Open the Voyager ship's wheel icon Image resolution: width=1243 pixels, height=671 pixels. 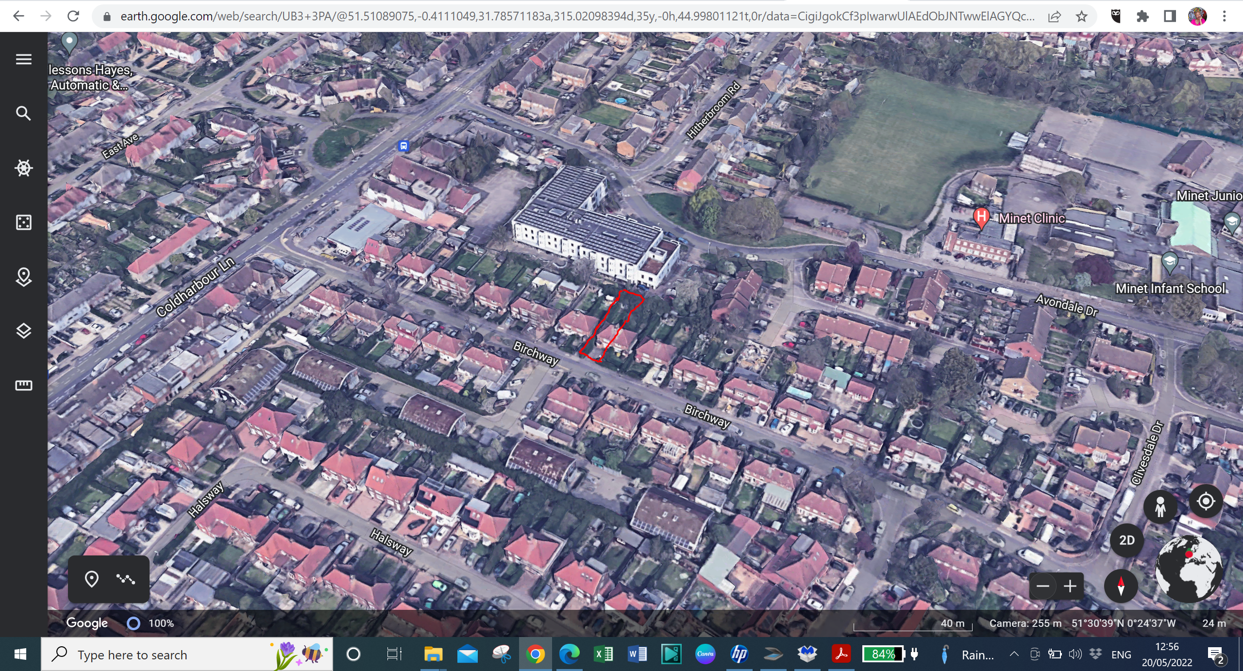coord(23,168)
